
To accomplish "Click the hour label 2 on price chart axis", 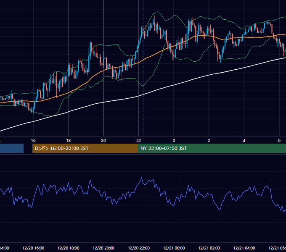I will (x=209, y=141).
